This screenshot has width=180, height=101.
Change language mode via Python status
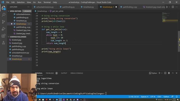166,97
